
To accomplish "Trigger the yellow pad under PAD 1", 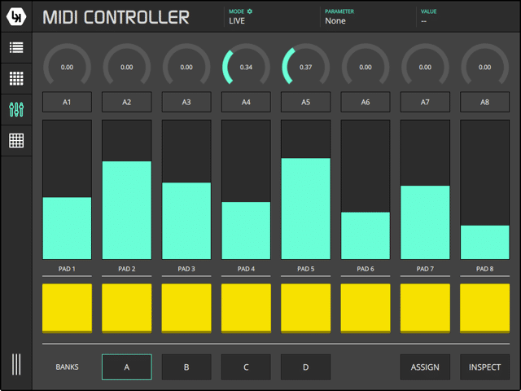I will click(x=67, y=308).
